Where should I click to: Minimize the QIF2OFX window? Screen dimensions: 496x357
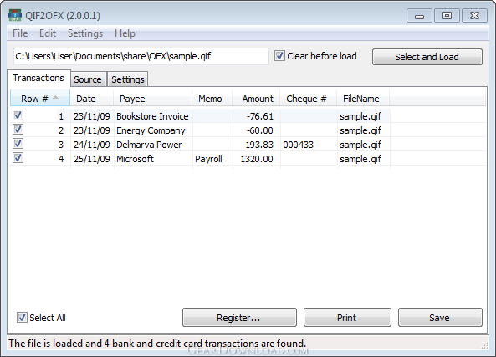[419, 16]
